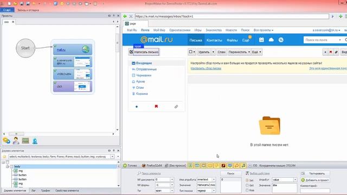Click the percent bonus icon in mail.ru header
The image size is (347, 195).
coord(281,40)
